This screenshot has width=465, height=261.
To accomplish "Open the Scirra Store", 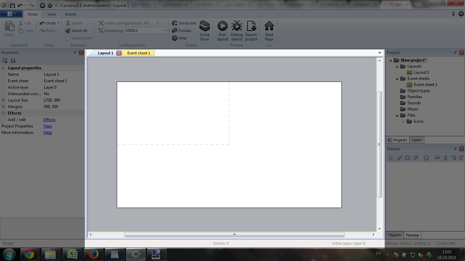I will click(x=205, y=31).
